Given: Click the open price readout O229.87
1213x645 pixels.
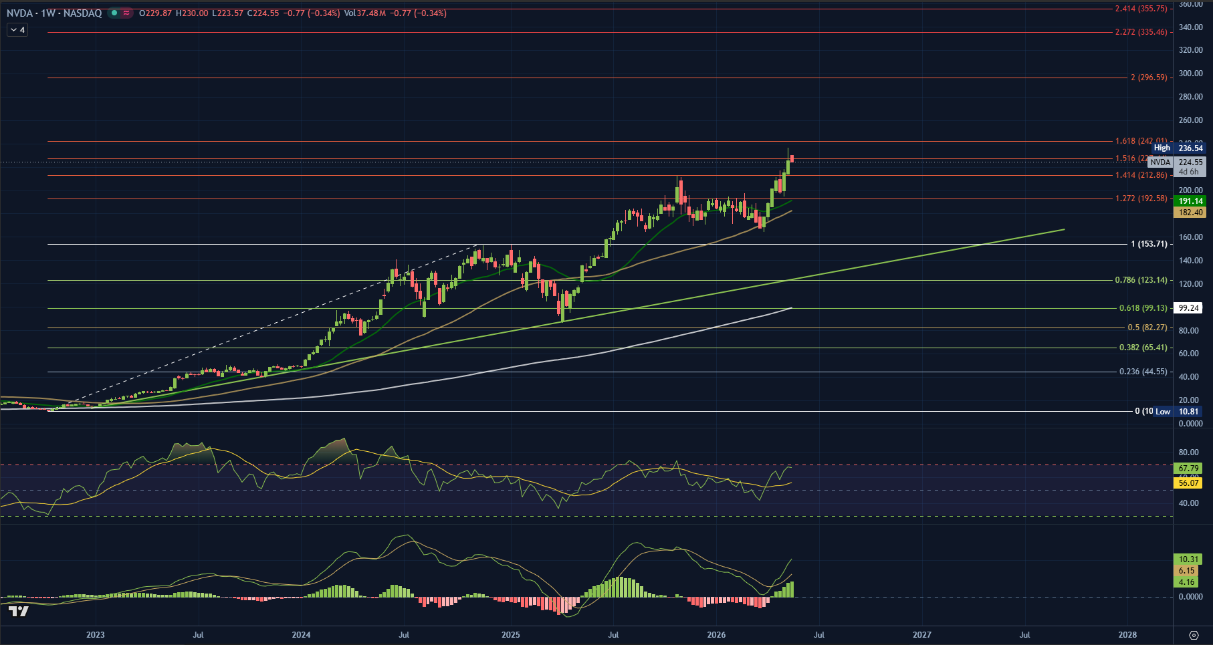Looking at the screenshot, I should (x=155, y=13).
